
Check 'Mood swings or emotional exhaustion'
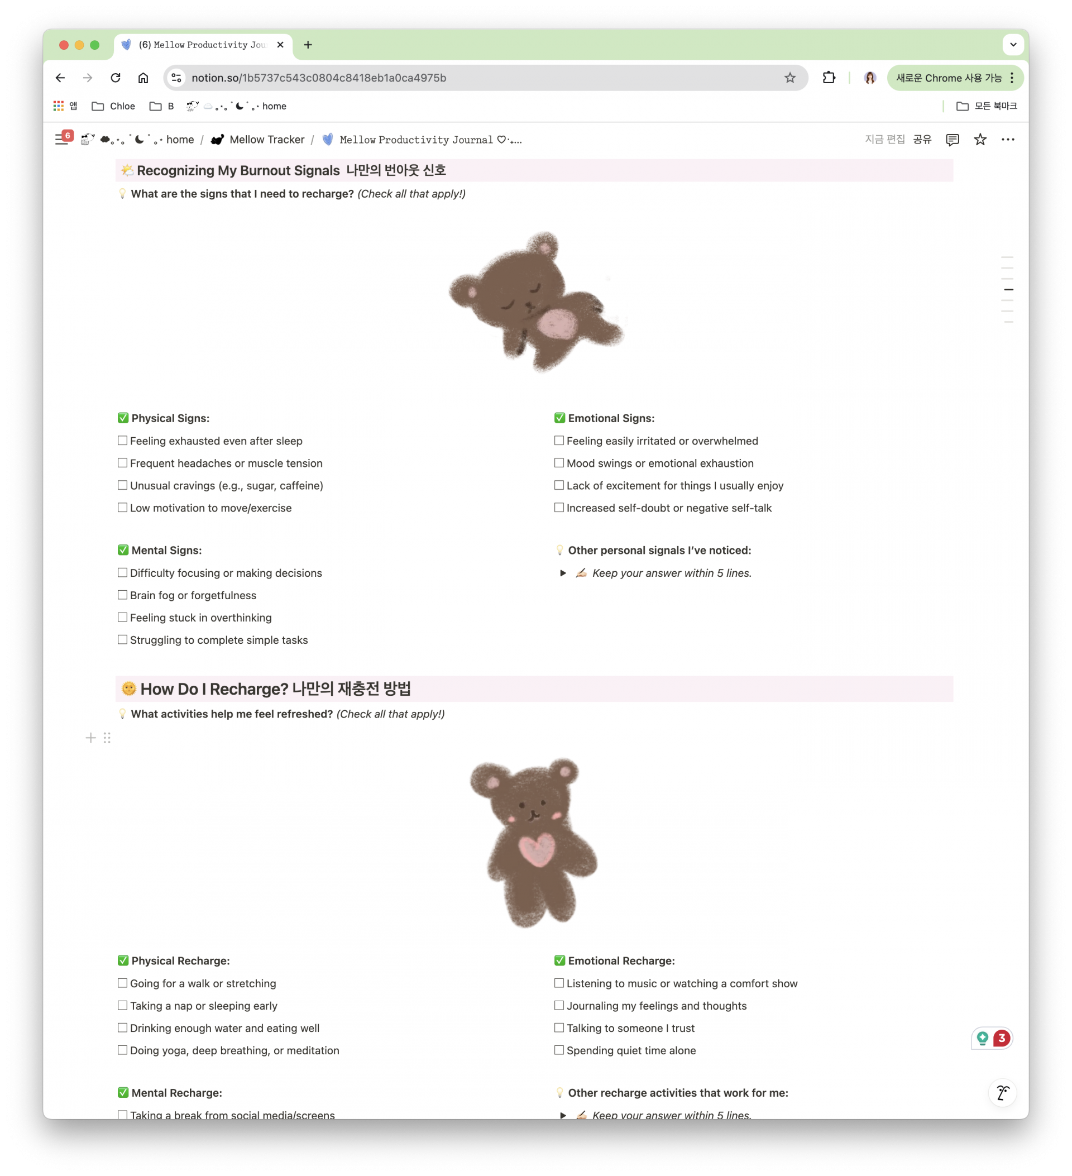coord(559,462)
